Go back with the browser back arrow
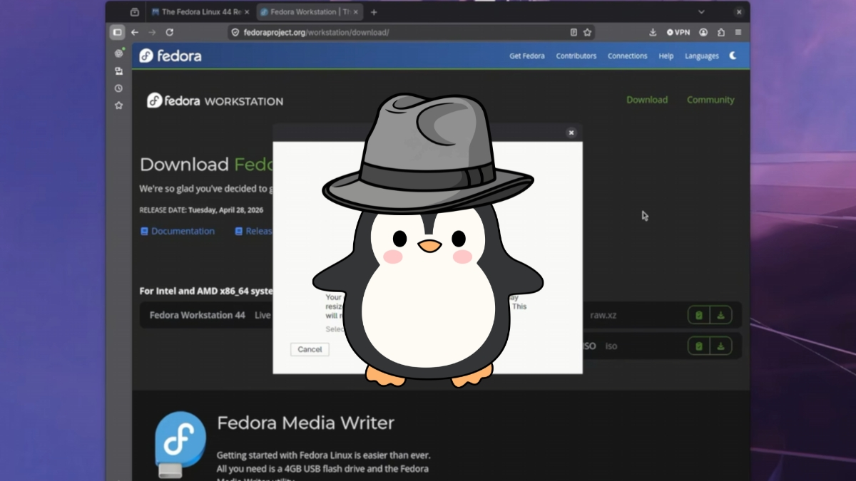This screenshot has height=481, width=856. [x=135, y=32]
